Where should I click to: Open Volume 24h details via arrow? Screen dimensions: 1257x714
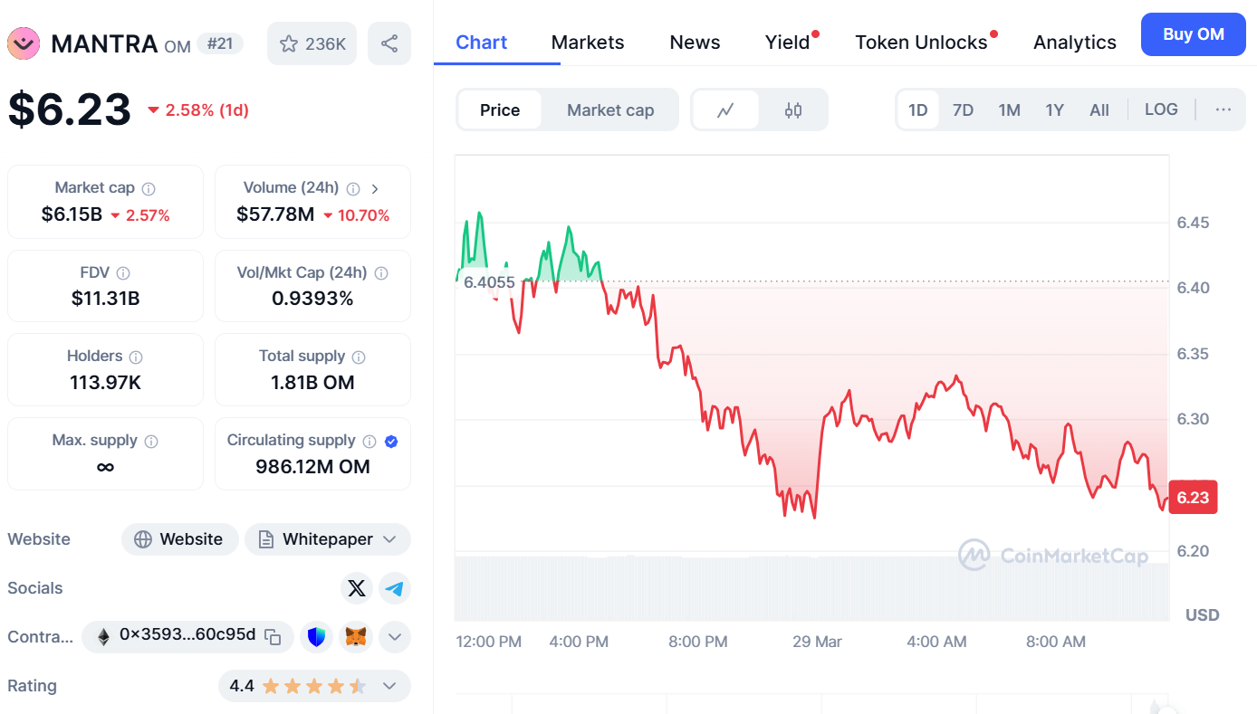pos(375,187)
